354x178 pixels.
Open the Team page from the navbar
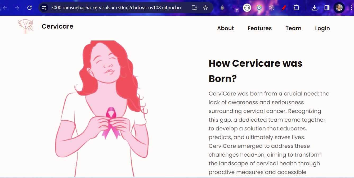(x=293, y=28)
